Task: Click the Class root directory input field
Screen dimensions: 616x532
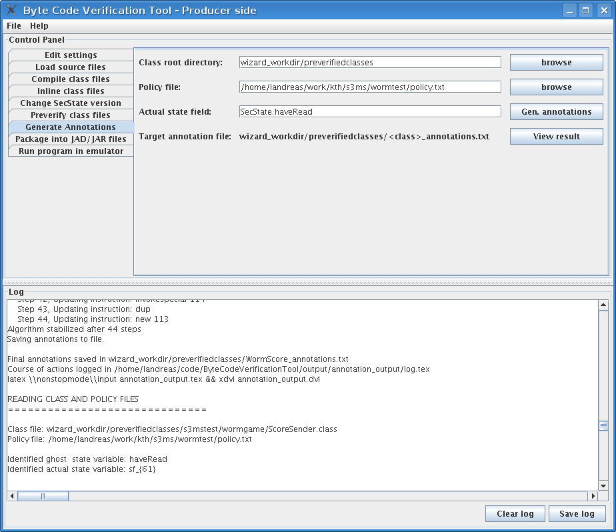Action: coord(370,62)
